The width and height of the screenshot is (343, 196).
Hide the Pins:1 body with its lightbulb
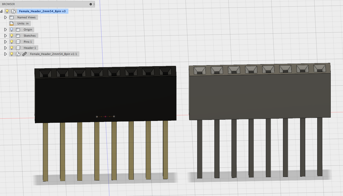(x=11, y=41)
